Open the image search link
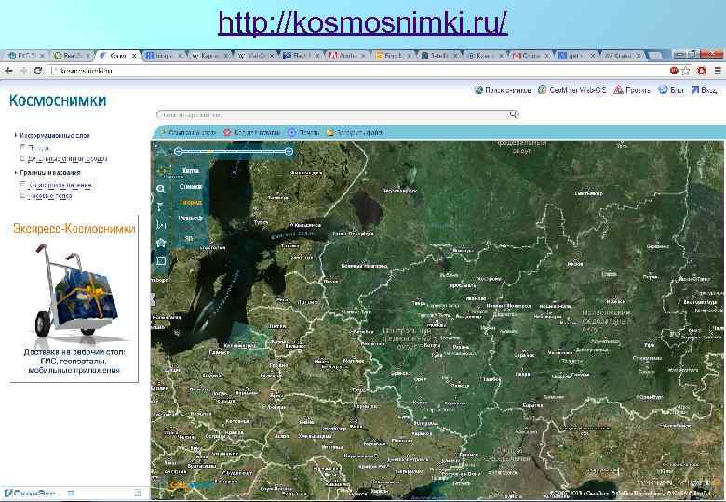This screenshot has width=726, height=502. pos(503,90)
